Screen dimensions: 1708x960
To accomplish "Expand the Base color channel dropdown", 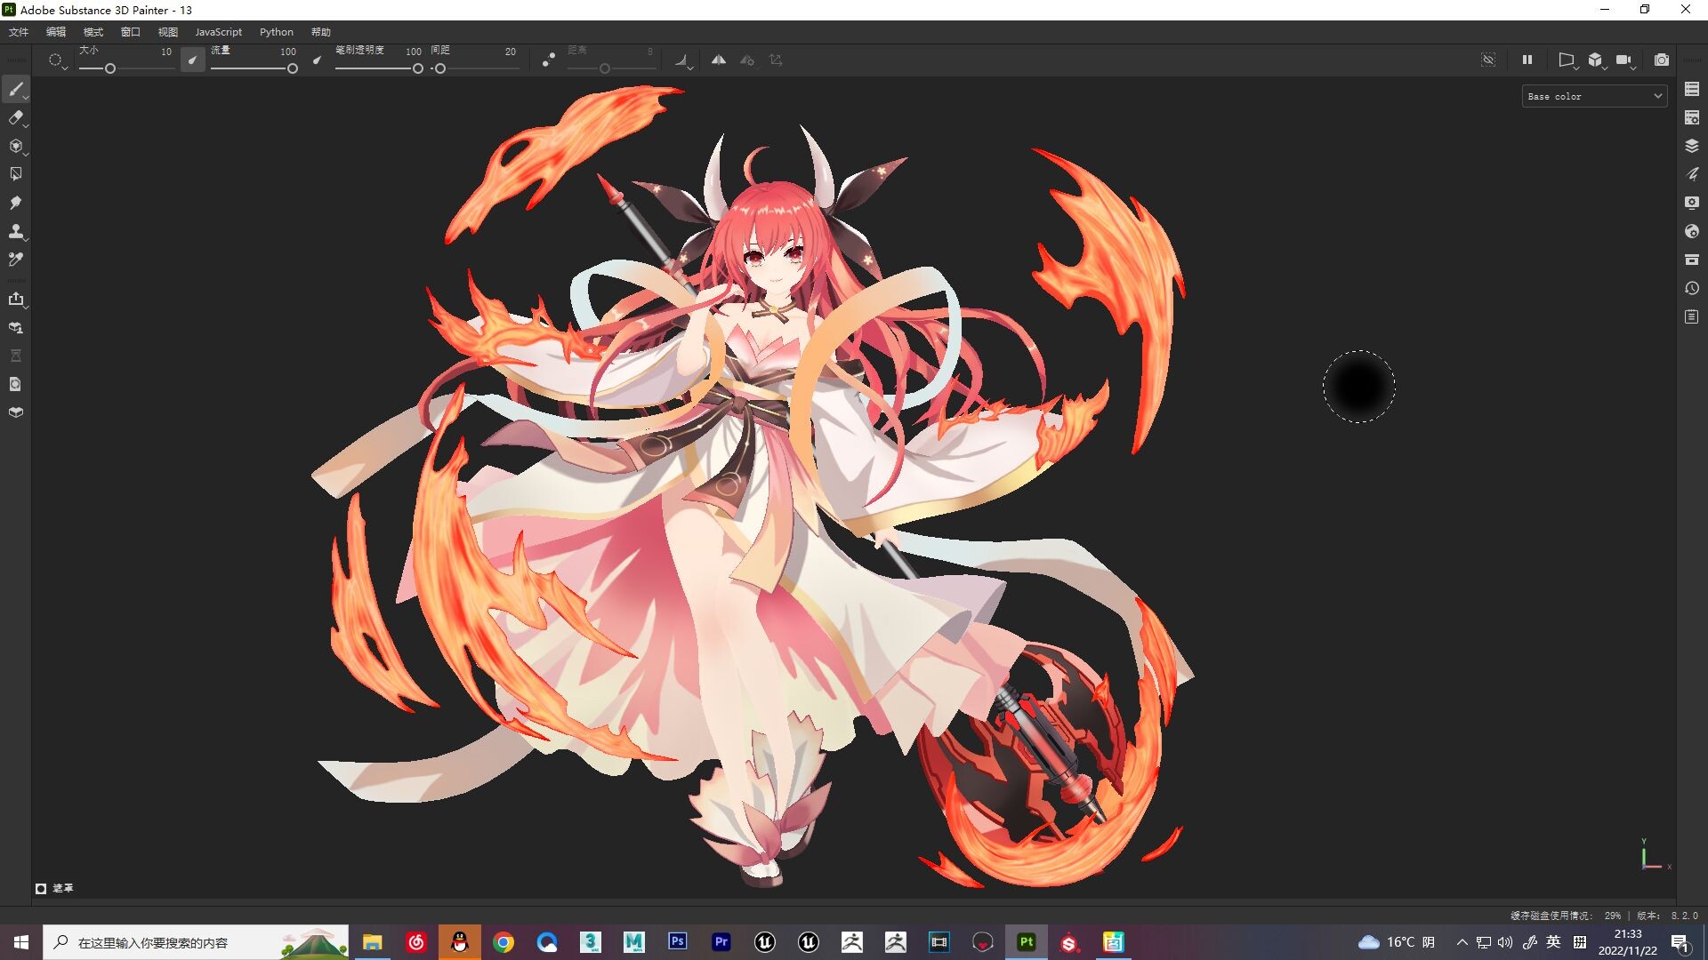I will [1594, 96].
